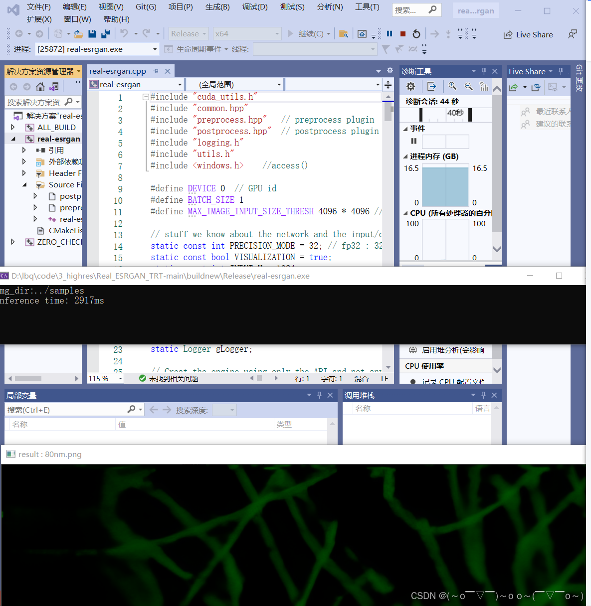Click the red Stop debugging icon
Screen dimensions: 591x606
tap(402, 33)
